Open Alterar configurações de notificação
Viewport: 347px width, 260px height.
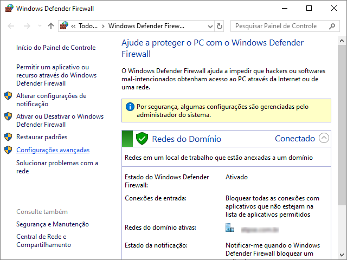tap(51, 100)
